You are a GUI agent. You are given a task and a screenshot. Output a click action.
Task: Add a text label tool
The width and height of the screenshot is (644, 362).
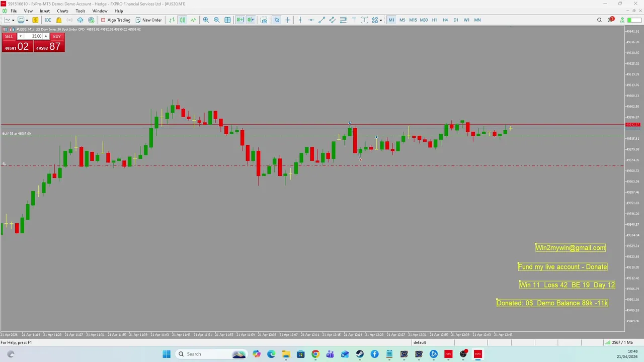(365, 20)
